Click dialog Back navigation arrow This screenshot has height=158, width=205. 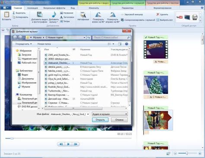tap(15, 37)
